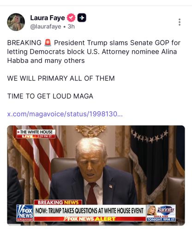Click the red siren emoji in post

click(x=48, y=43)
